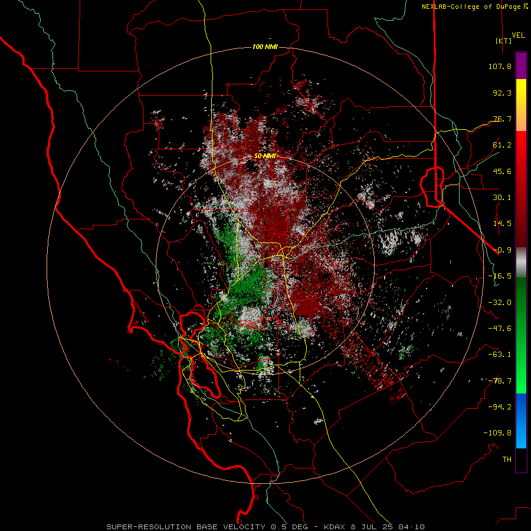This screenshot has width=531, height=531.
Task: Click the -32.0 velocity scale value
Action: 500,303
